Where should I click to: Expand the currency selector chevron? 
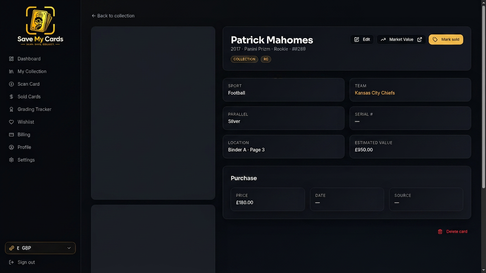click(x=69, y=248)
